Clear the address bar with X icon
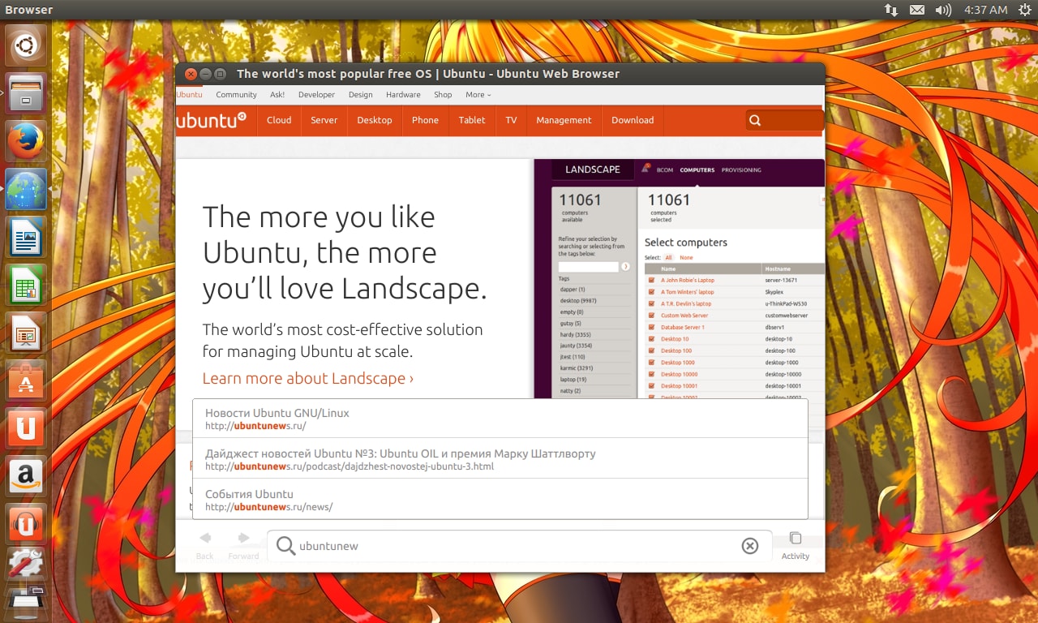This screenshot has width=1038, height=623. (750, 546)
